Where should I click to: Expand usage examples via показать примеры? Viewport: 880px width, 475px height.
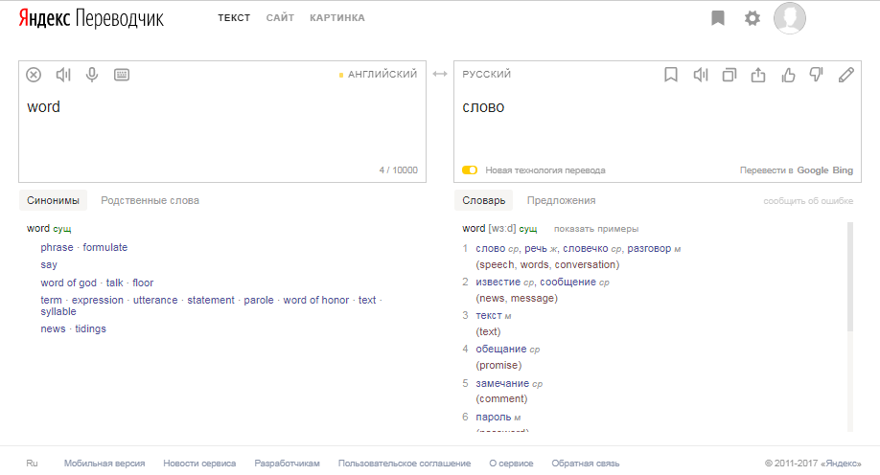[x=596, y=229]
